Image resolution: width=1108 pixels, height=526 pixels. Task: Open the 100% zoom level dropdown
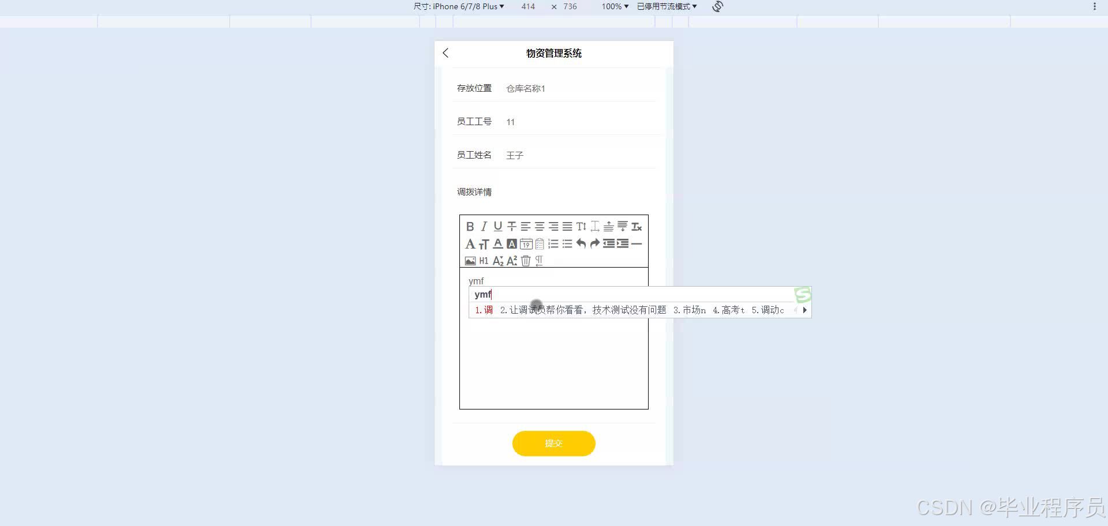(615, 6)
